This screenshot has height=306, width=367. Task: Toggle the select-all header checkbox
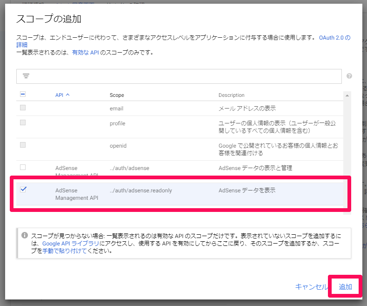click(23, 95)
